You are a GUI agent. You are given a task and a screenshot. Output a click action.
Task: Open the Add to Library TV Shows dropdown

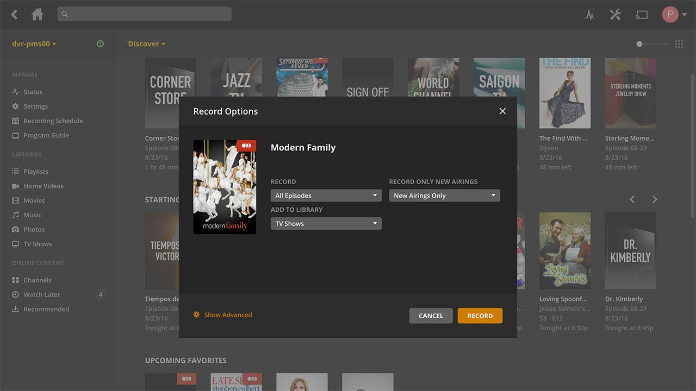326,223
